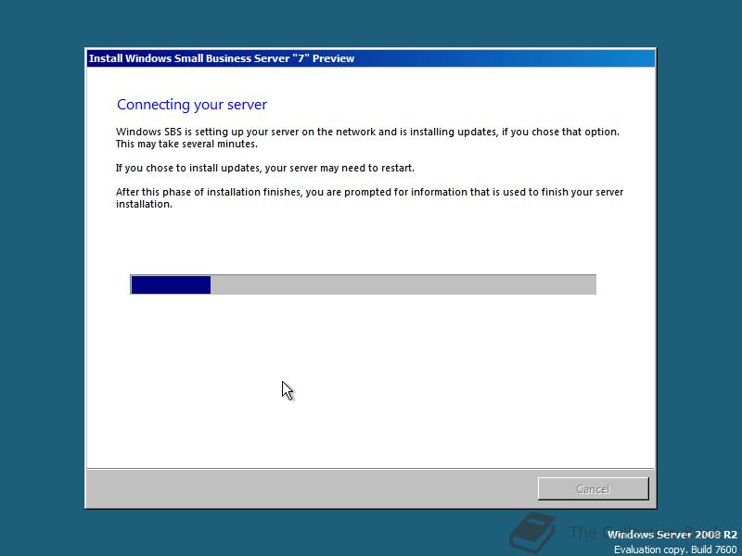This screenshot has width=742, height=556.
Task: Click the "After this phase of installation finishes" paragraph
Action: coord(369,197)
